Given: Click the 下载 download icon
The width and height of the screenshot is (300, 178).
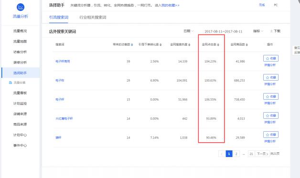Looking at the screenshot, I should point(271,31).
